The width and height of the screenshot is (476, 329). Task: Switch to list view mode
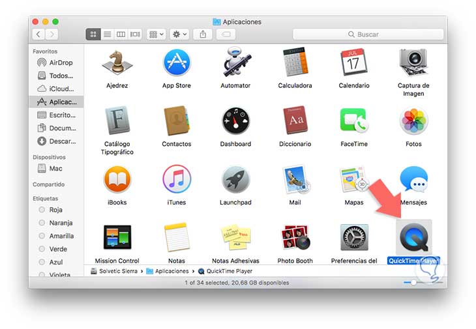pyautogui.click(x=107, y=35)
